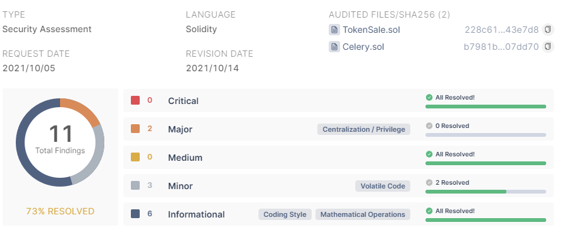The height and width of the screenshot is (232, 562).
Task: Click the green check icon in Informational row
Action: coord(429,211)
